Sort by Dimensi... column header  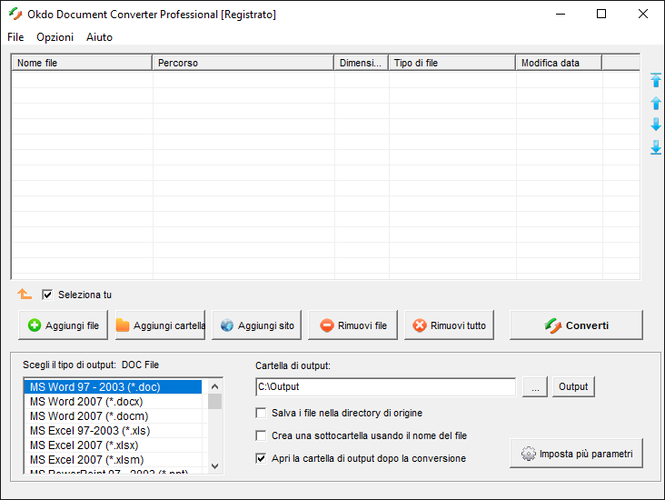[362, 63]
